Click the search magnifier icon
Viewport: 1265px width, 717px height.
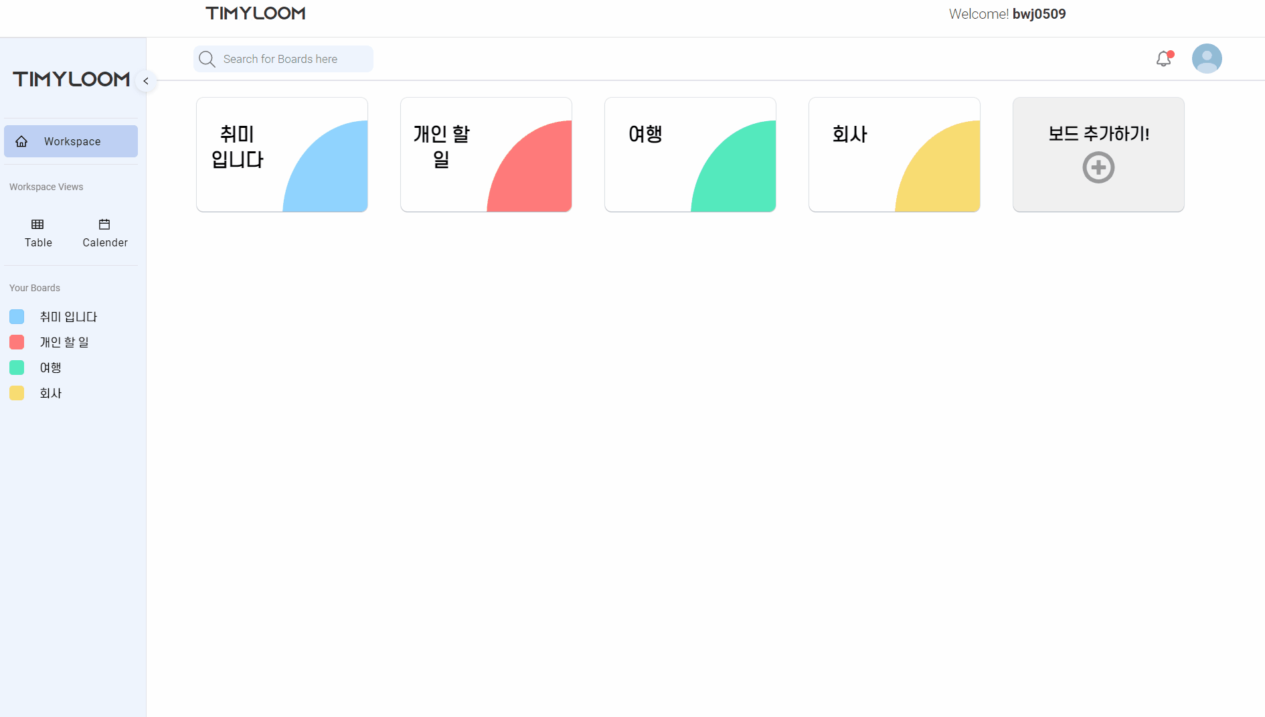(x=207, y=59)
